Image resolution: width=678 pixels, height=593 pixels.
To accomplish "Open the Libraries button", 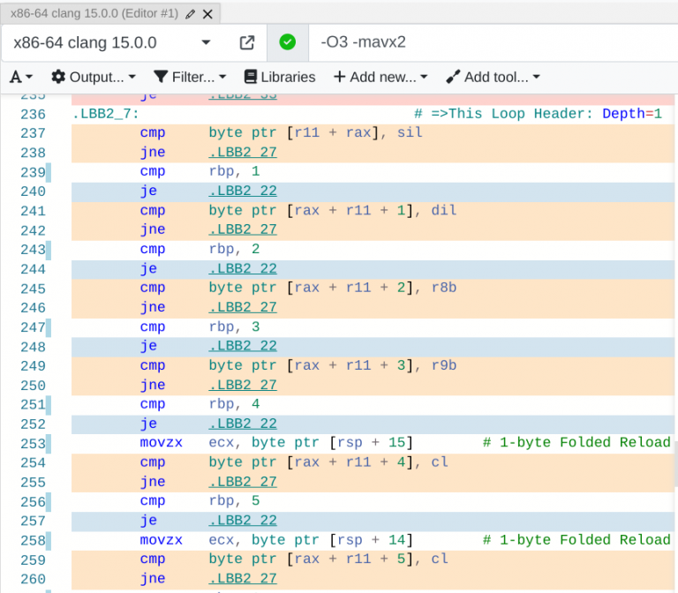I will tap(280, 77).
